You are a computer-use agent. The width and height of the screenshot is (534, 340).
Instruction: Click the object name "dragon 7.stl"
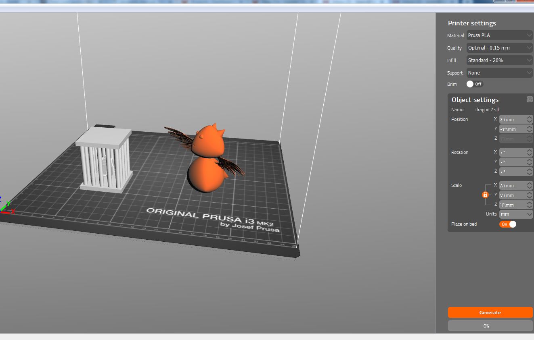[487, 110]
